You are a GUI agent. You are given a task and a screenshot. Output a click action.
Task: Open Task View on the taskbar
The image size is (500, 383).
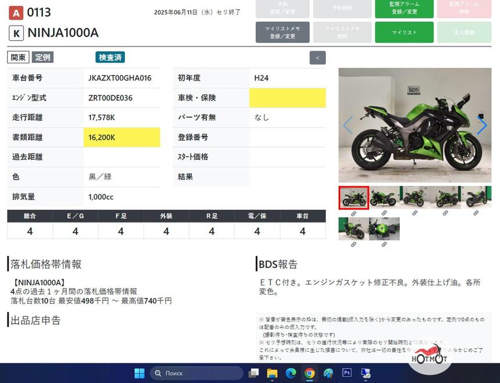point(253,373)
